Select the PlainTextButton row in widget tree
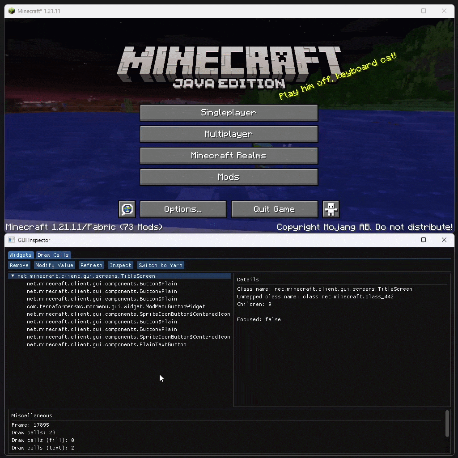The image size is (458, 458). tap(106, 344)
